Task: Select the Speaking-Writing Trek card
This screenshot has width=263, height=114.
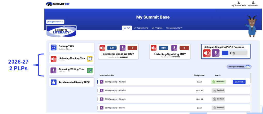Action: pyautogui.click(x=71, y=71)
